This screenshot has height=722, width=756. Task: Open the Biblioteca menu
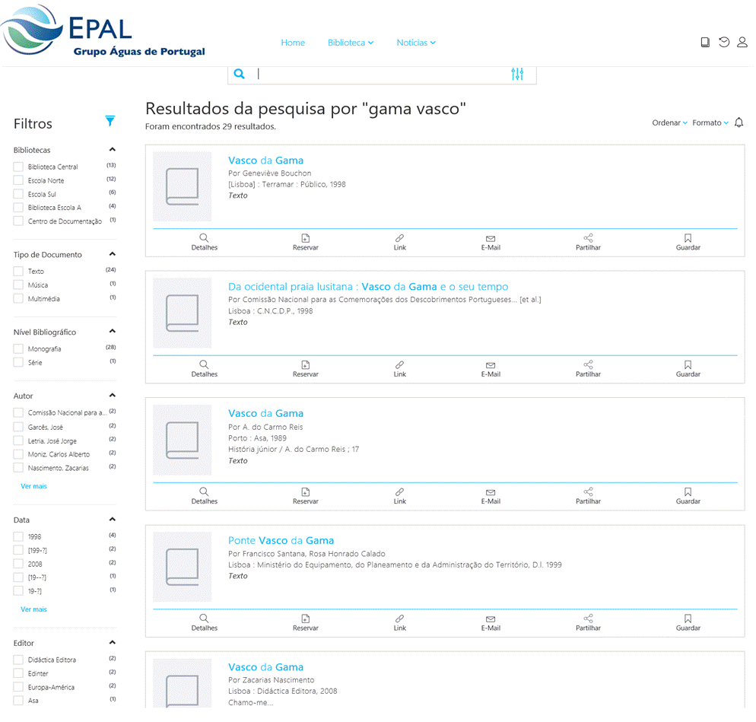(351, 43)
